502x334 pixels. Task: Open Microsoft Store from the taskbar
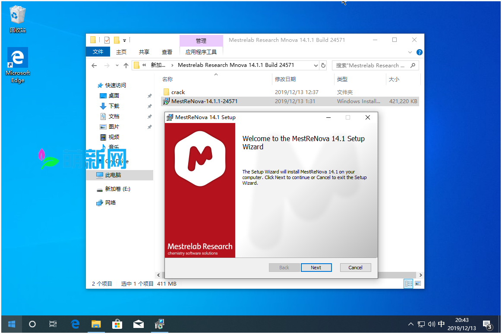pyautogui.click(x=117, y=324)
